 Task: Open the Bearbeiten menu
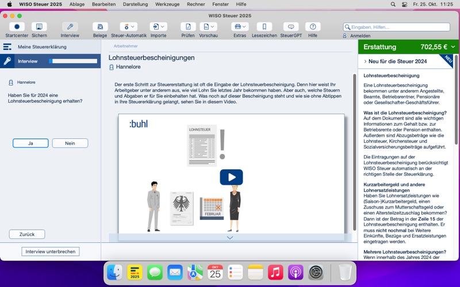click(x=103, y=4)
